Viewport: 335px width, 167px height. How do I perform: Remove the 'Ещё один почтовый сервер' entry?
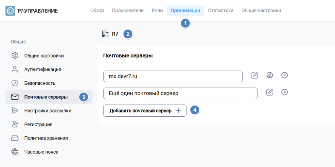click(x=285, y=92)
